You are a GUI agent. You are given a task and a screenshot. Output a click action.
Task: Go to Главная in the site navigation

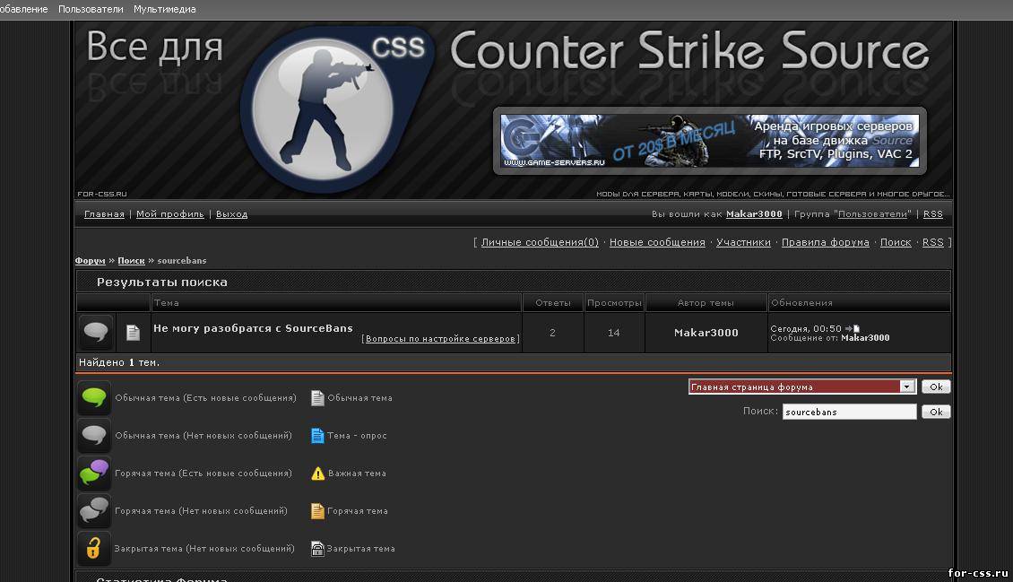click(104, 213)
